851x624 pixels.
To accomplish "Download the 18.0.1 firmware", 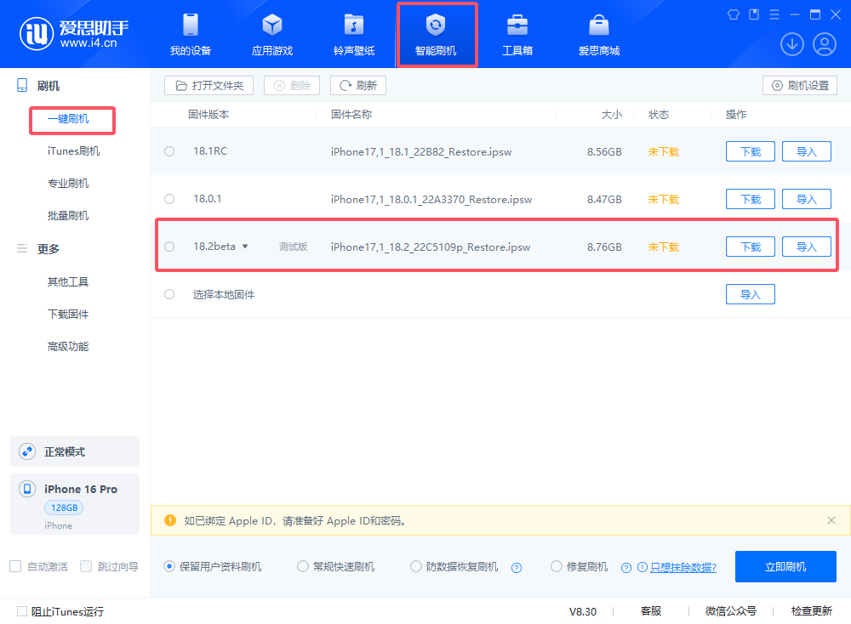I will (751, 199).
